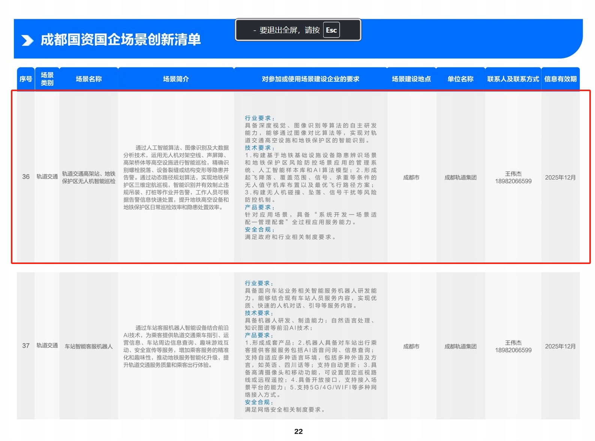This screenshot has width=595, height=441.
Task: Click the page number 22 at the bottom
Action: click(x=298, y=432)
